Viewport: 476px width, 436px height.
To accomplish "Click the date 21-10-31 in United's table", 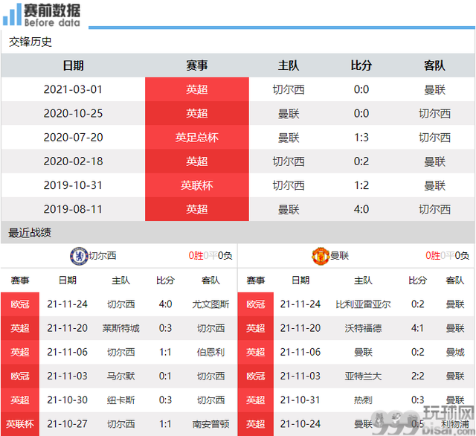I will click(x=300, y=400).
